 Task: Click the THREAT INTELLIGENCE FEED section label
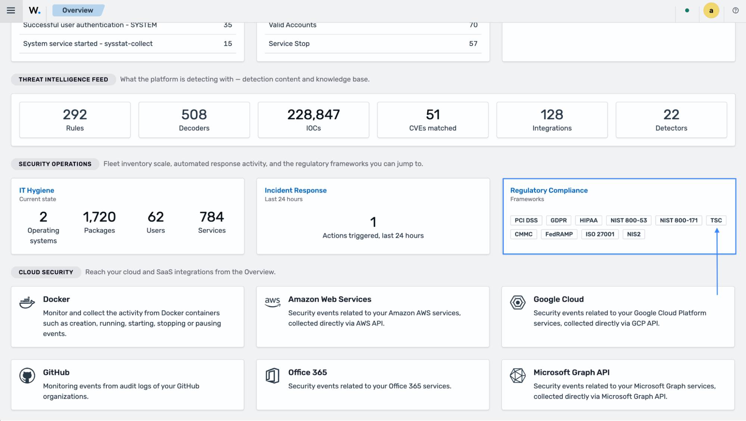[63, 79]
